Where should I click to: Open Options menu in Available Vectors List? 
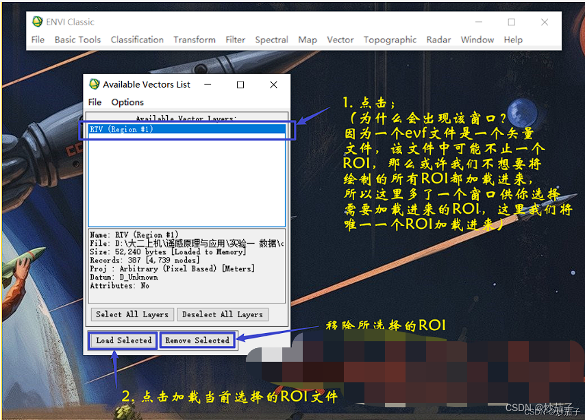127,102
